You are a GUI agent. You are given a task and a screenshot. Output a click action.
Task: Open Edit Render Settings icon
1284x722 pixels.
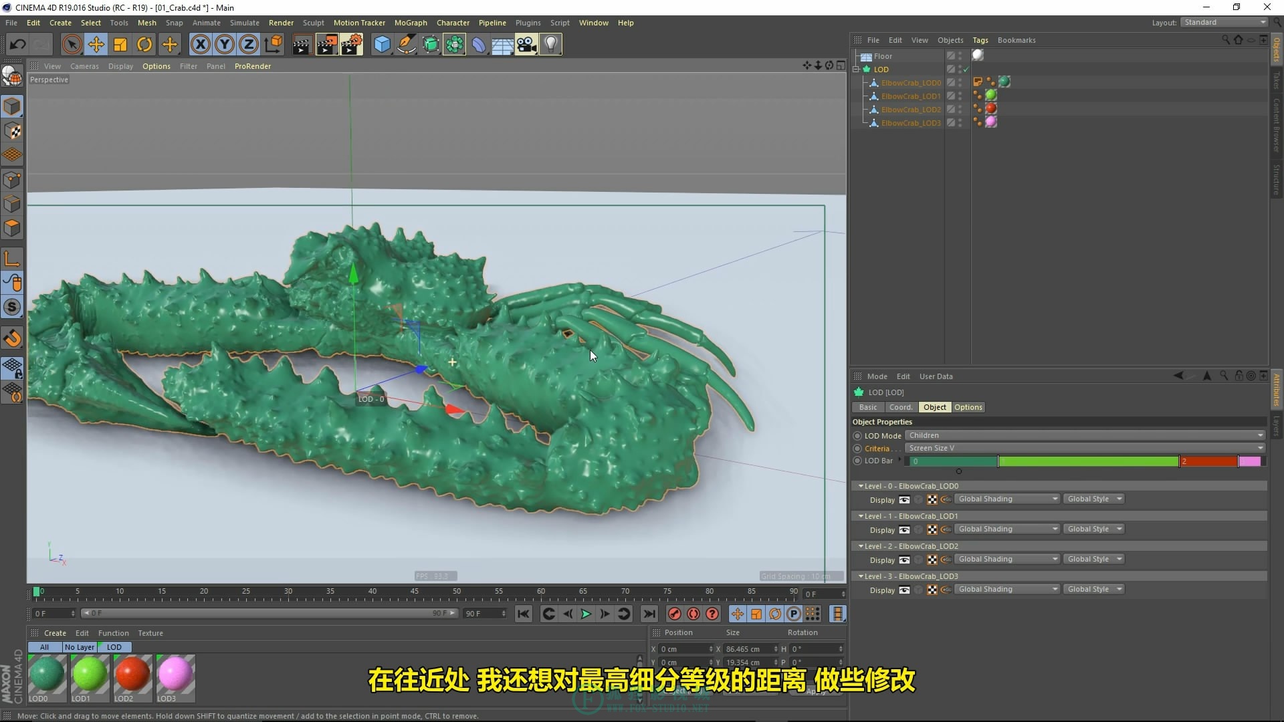[352, 45]
